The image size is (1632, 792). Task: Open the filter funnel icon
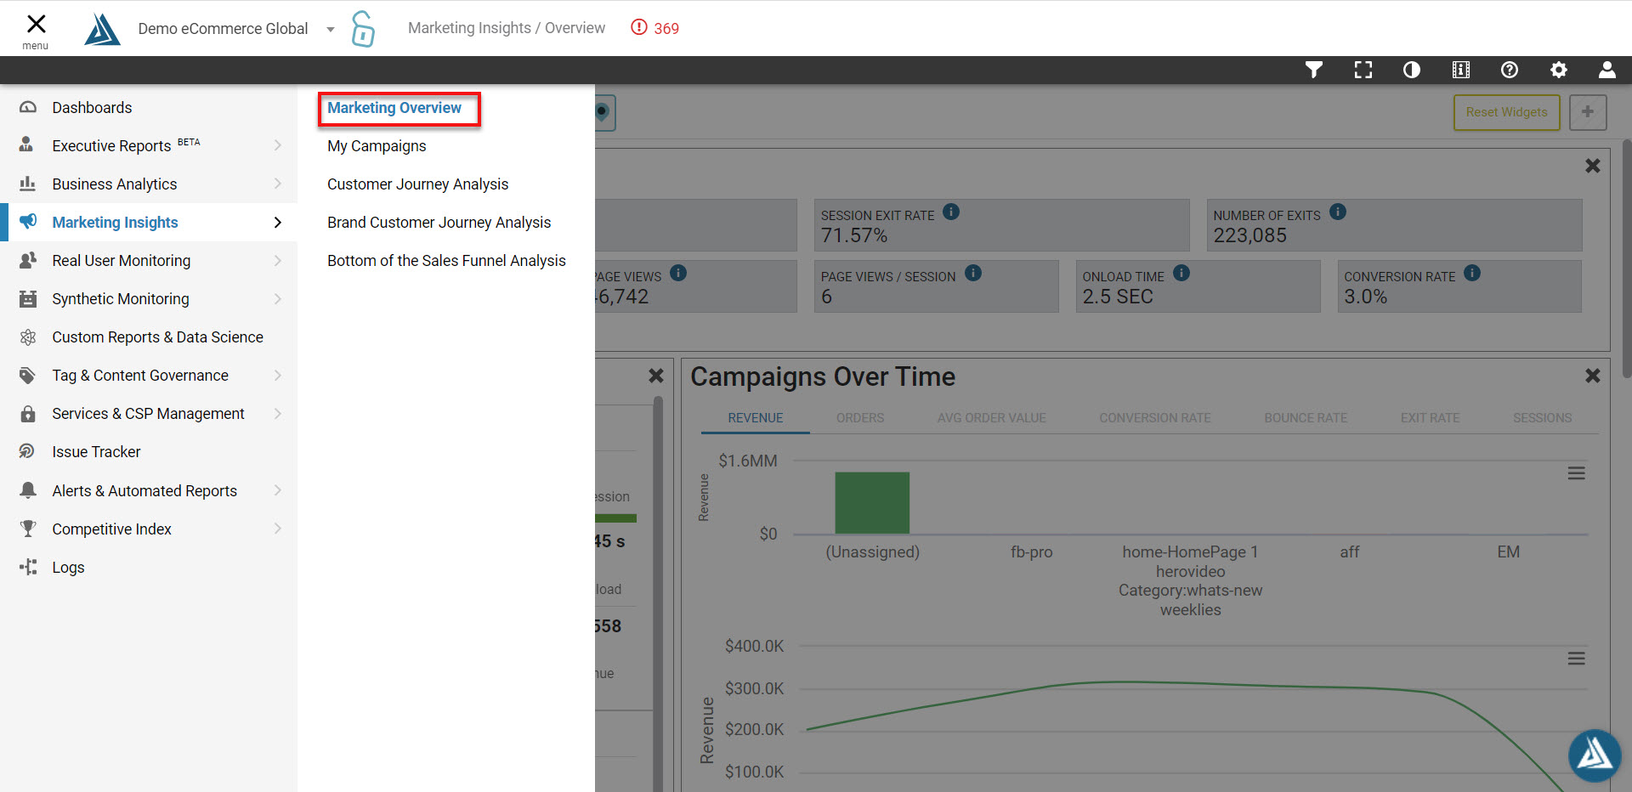pos(1314,70)
